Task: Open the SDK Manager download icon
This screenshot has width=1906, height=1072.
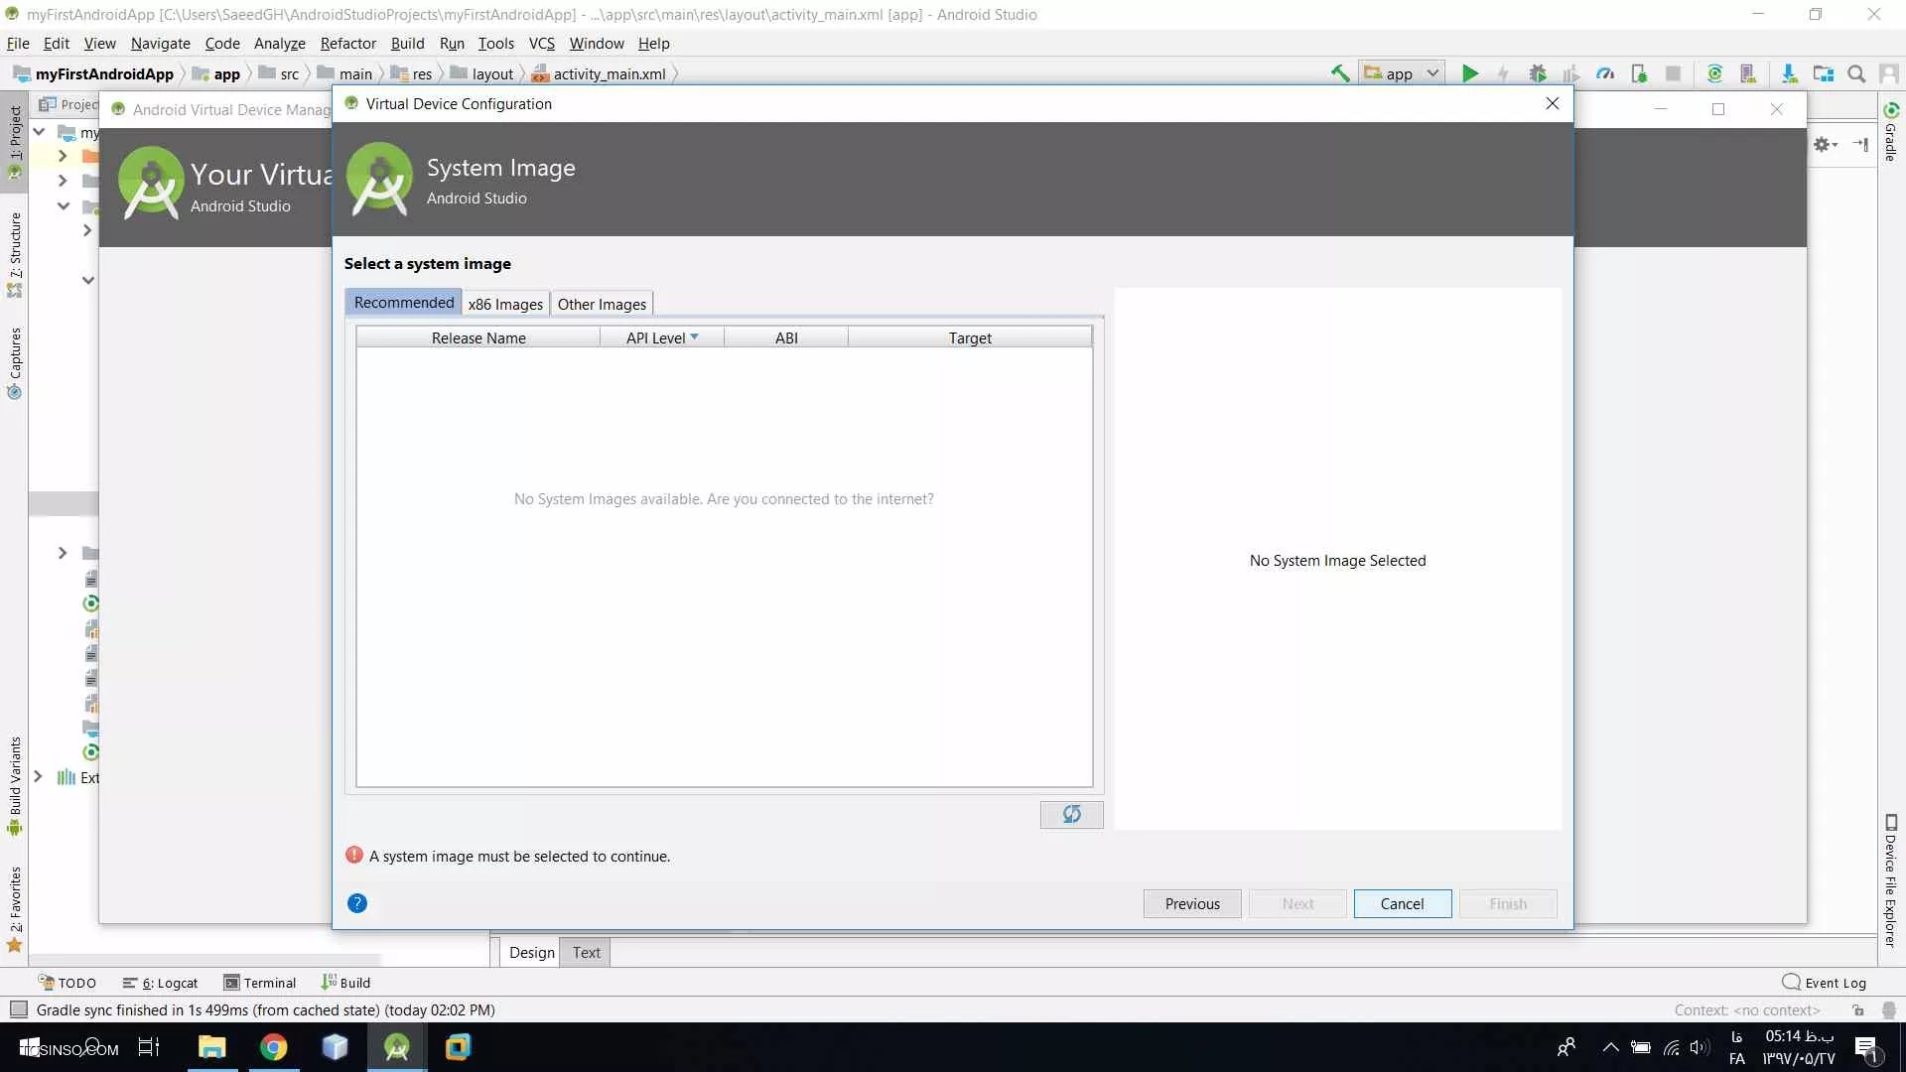Action: point(1789,73)
